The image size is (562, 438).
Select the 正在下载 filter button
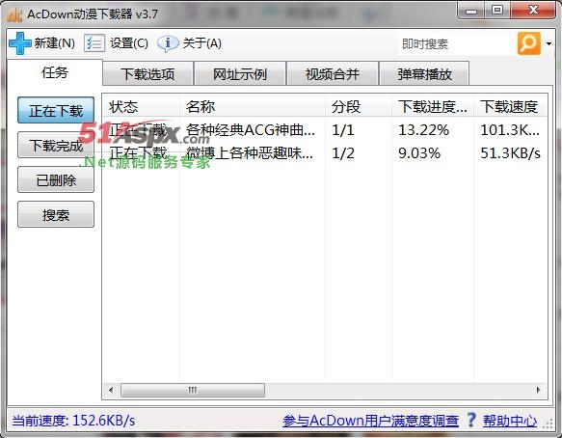(56, 110)
